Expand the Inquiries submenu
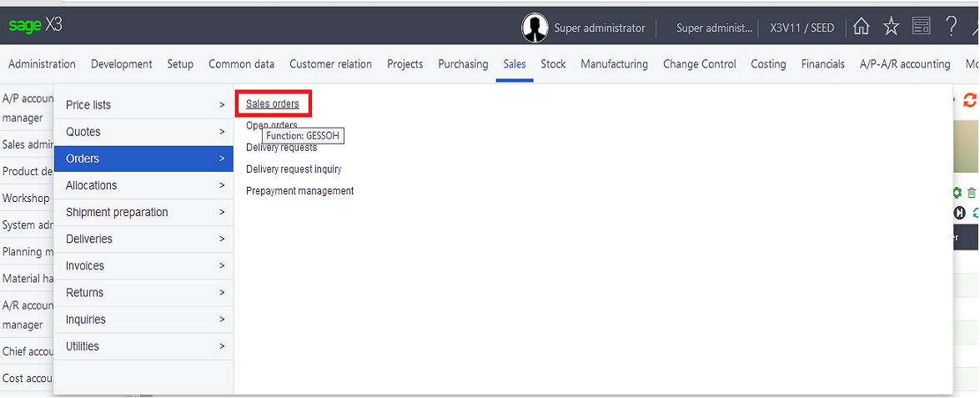 coord(143,320)
